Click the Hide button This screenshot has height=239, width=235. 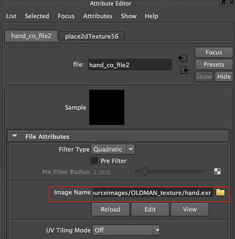tap(224, 77)
